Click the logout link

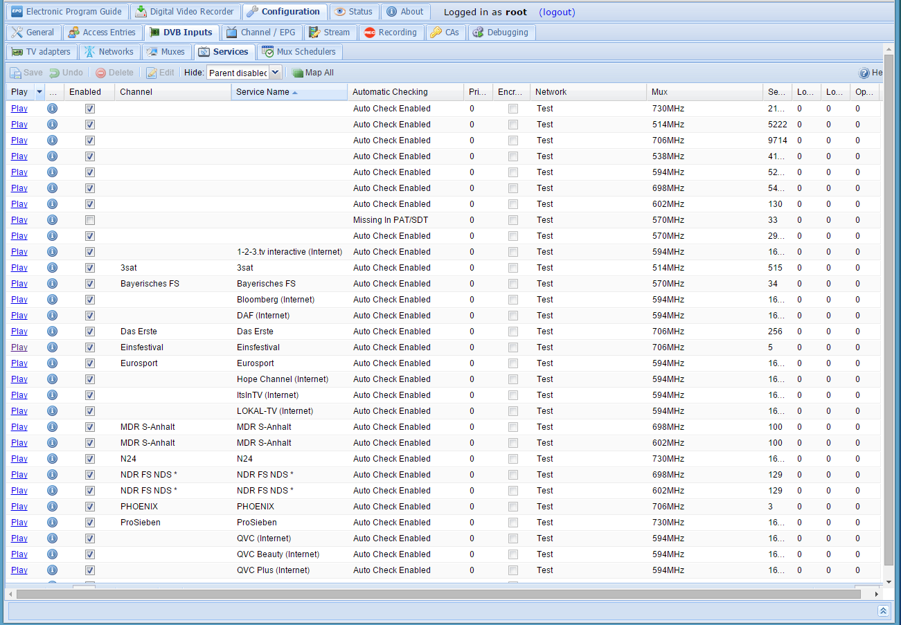coord(557,12)
